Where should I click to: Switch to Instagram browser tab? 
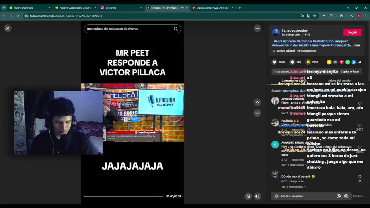(121, 8)
